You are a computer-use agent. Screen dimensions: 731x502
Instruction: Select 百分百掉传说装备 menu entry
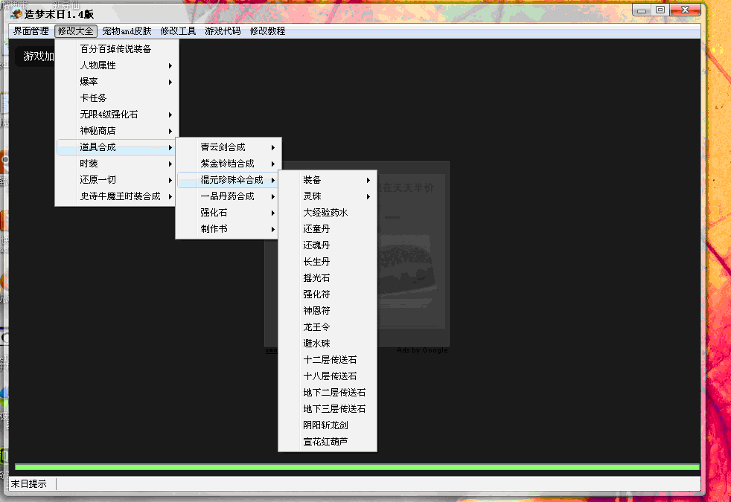(x=115, y=49)
